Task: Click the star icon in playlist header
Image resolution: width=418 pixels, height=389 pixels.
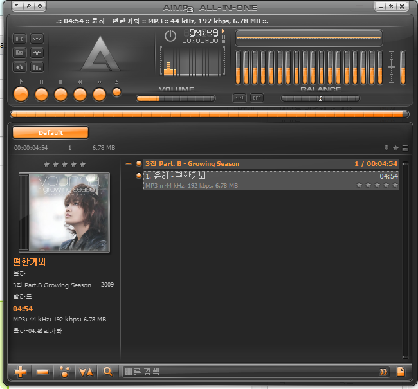Action: tap(395, 148)
